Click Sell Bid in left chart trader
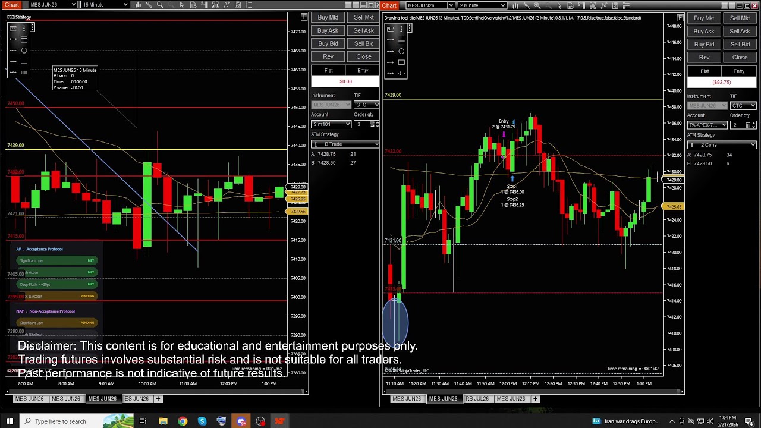Screen dimensions: 761x428 [x=364, y=44]
